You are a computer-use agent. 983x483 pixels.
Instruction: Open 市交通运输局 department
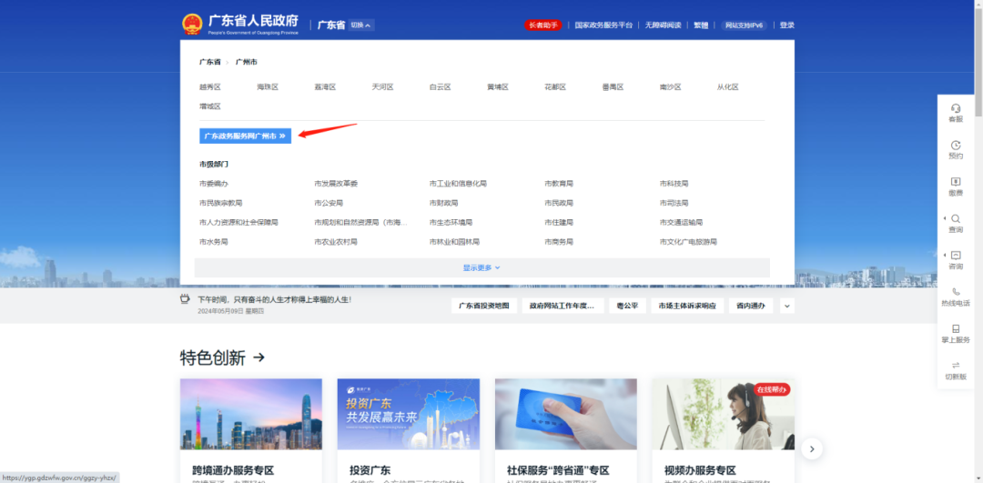682,222
